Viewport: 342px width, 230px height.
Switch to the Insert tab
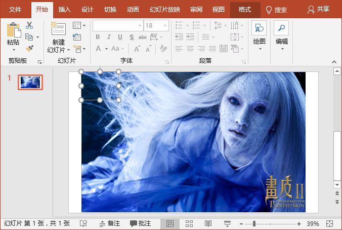pyautogui.click(x=64, y=10)
